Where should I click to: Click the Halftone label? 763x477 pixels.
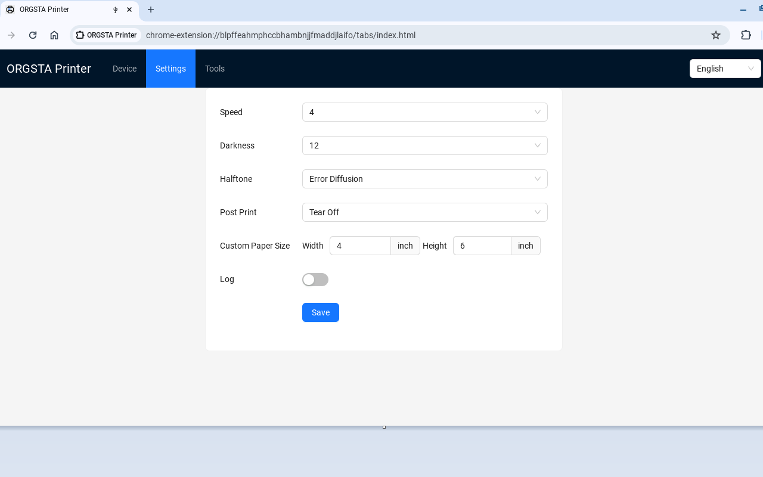tap(235, 179)
